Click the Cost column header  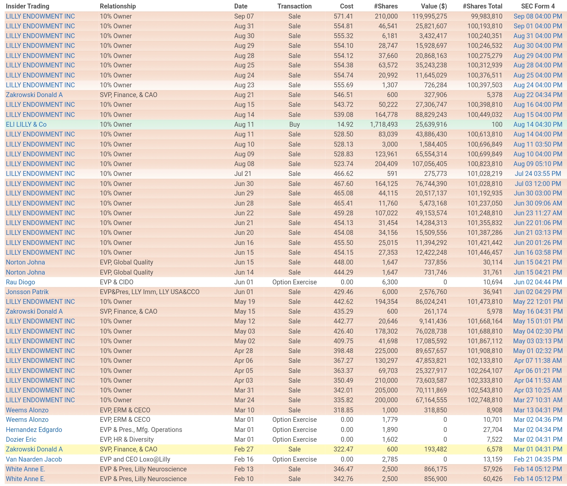(347, 6)
